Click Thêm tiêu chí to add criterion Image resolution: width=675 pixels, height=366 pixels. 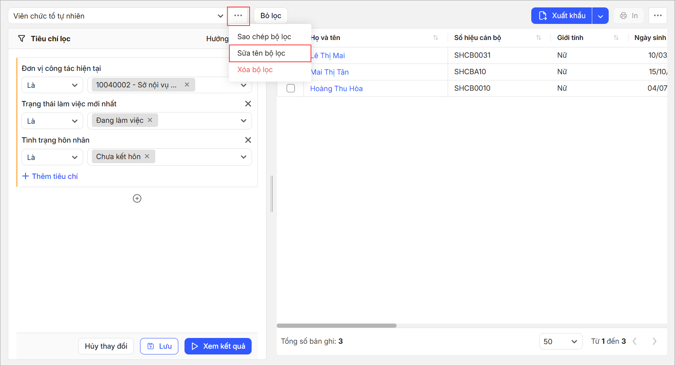click(x=50, y=176)
